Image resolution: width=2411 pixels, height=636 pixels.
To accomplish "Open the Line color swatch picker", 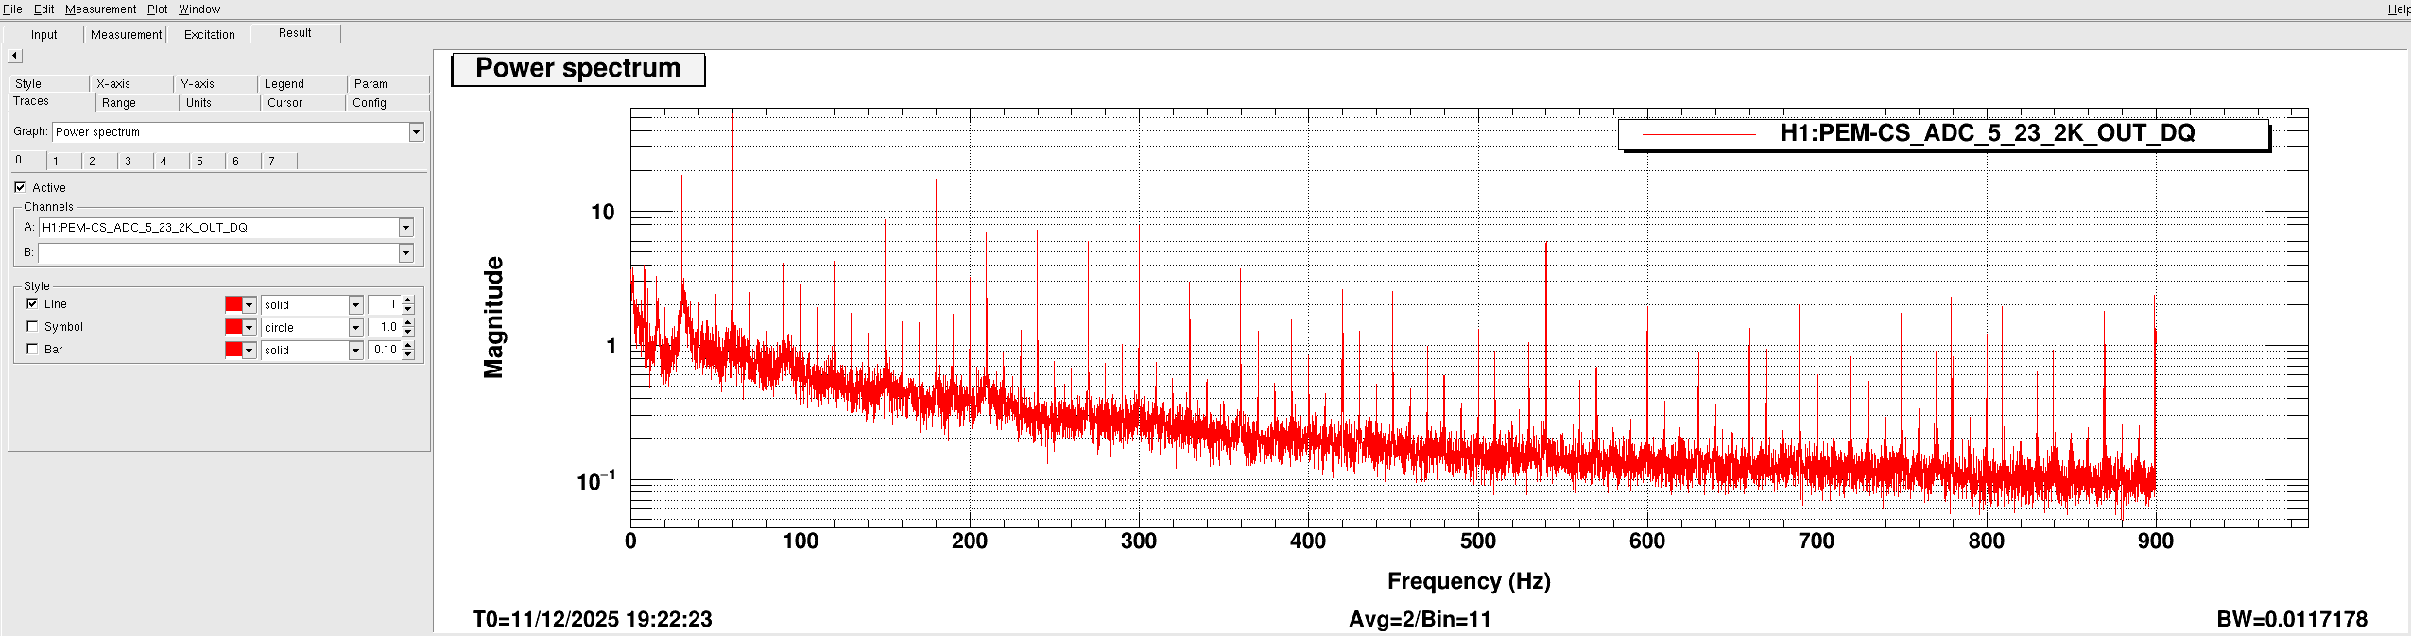I will [233, 304].
